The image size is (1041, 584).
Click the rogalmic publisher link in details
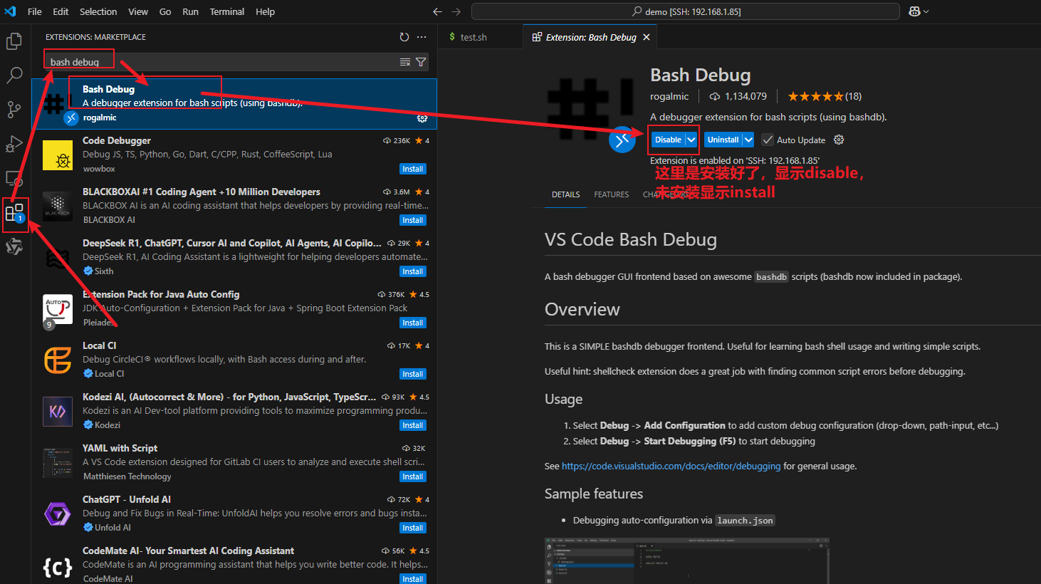tap(669, 96)
